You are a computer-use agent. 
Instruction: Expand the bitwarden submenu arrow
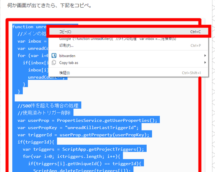tap(205, 56)
